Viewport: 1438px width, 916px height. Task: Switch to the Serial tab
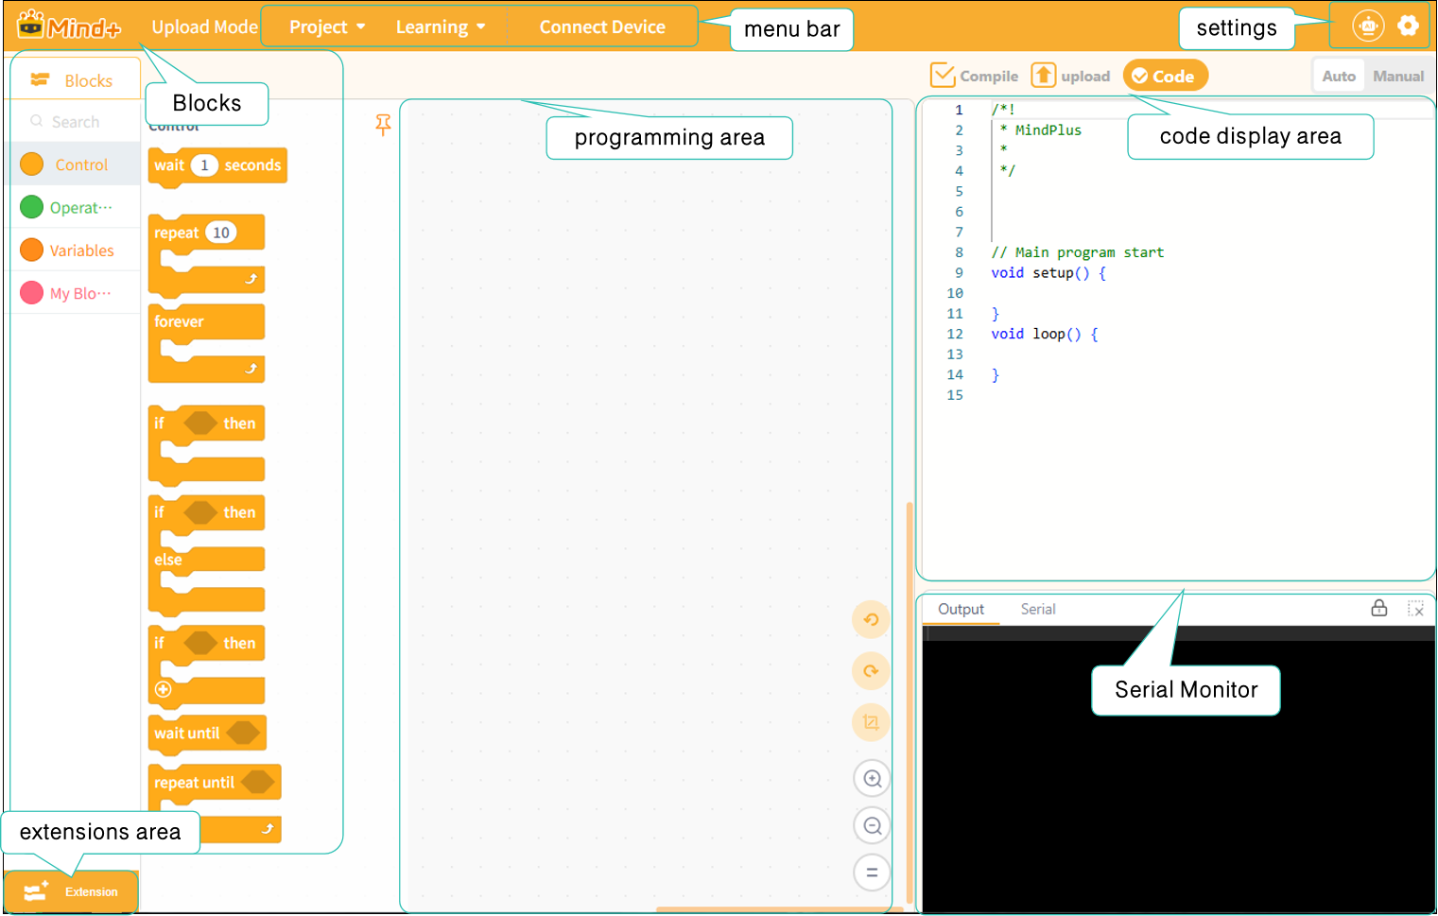click(x=1038, y=609)
